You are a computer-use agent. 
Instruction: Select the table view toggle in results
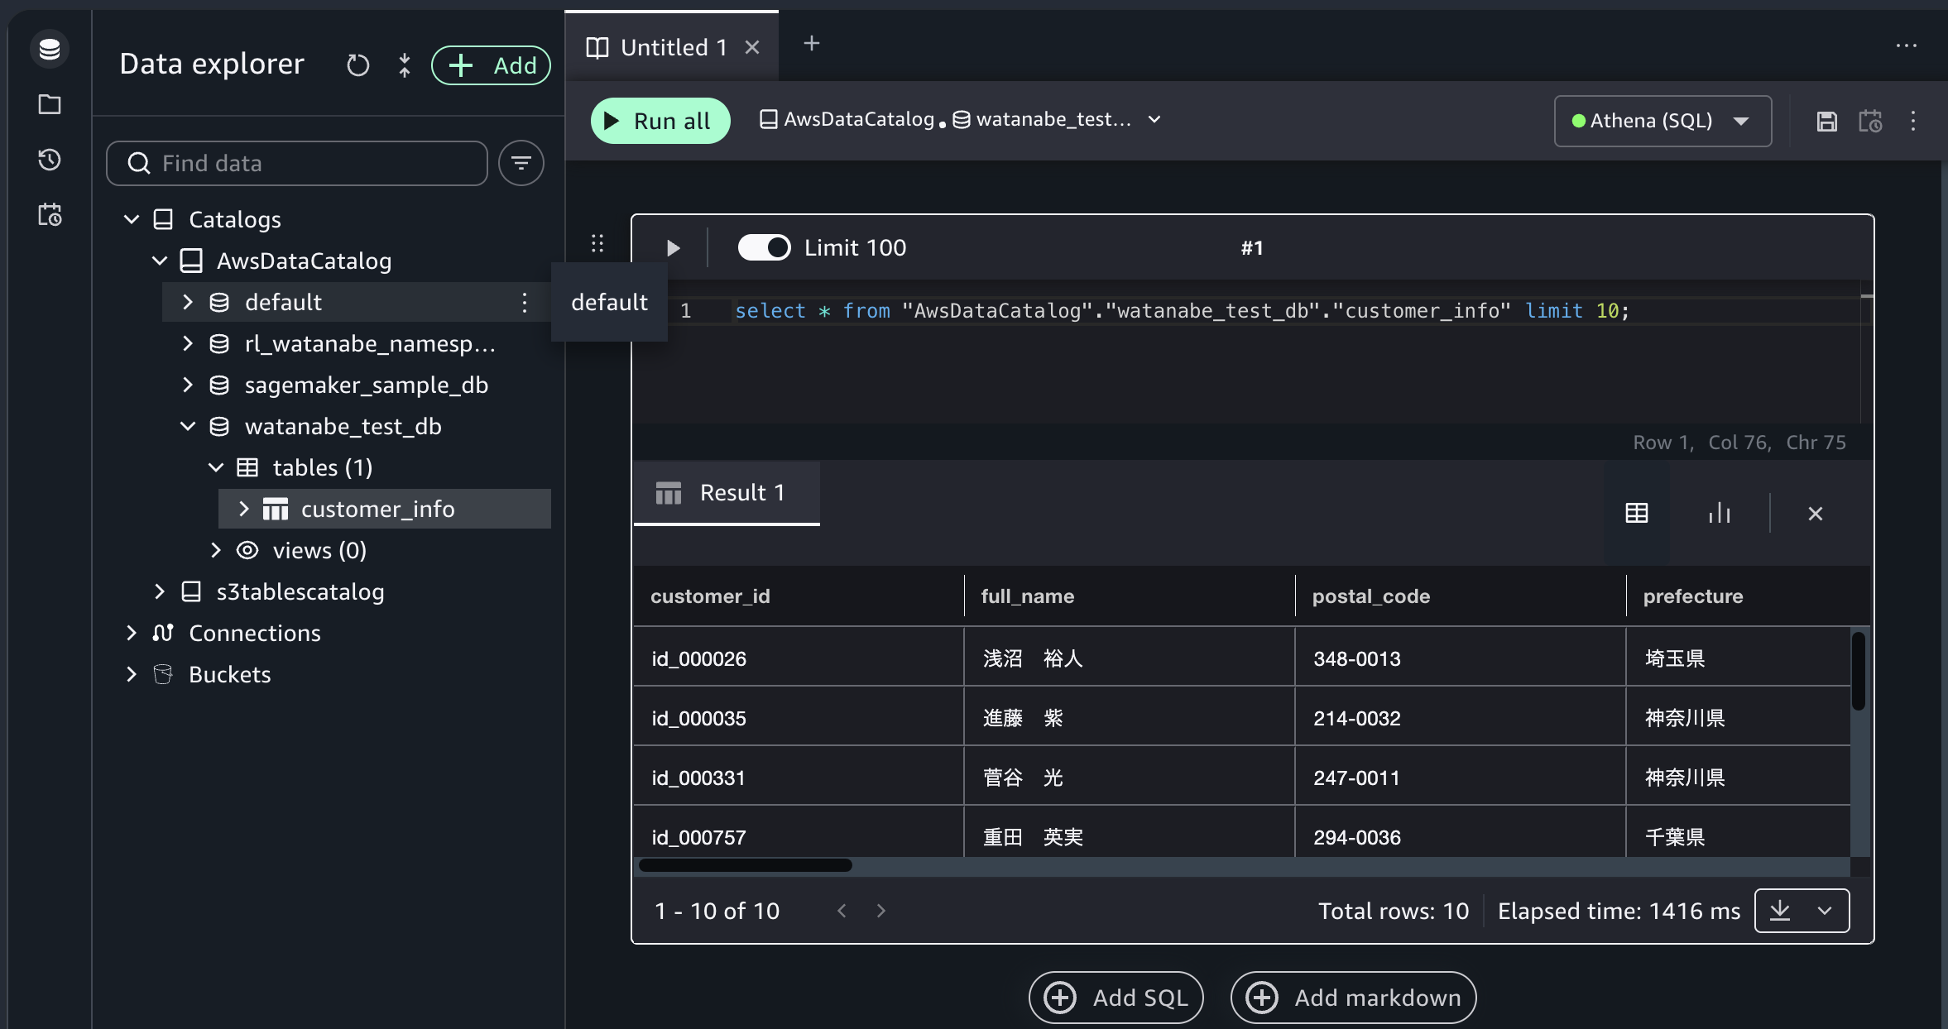click(x=1636, y=513)
